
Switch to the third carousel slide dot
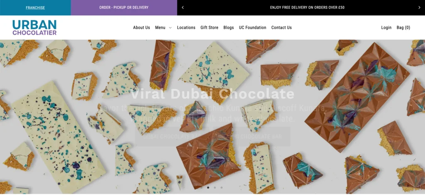[215, 188]
